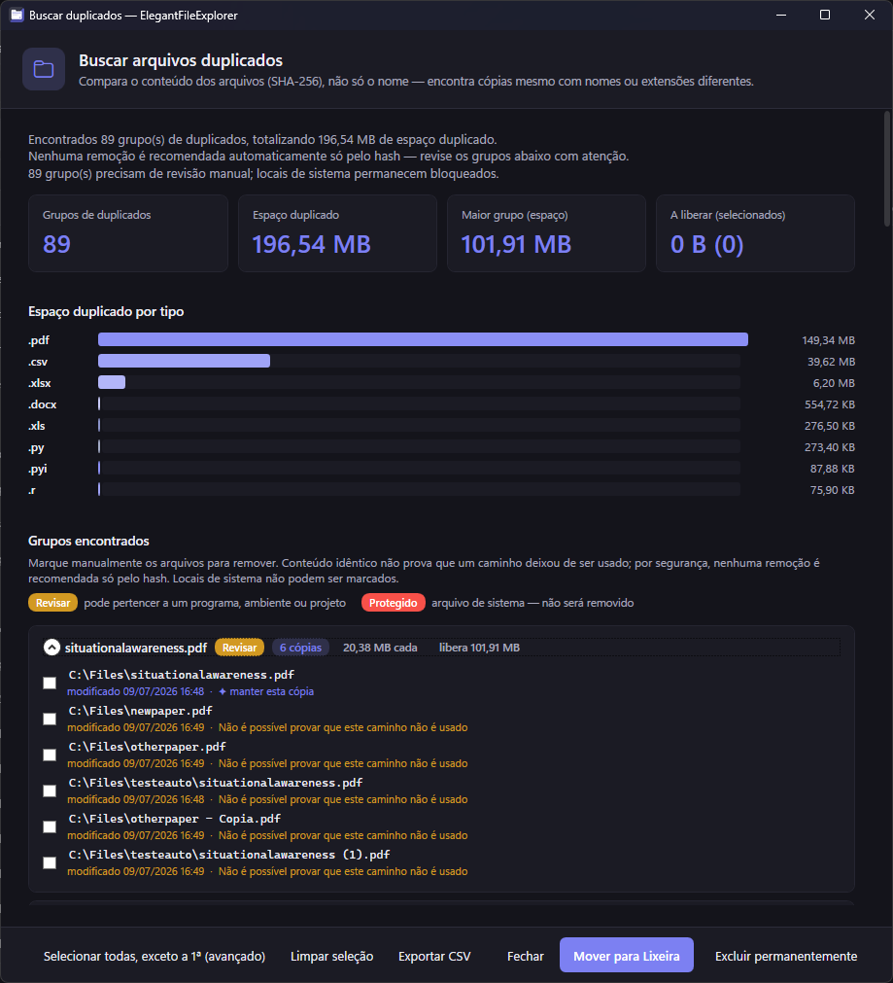Export results with Exportar CSV
The height and width of the screenshot is (983, 893).
434,956
